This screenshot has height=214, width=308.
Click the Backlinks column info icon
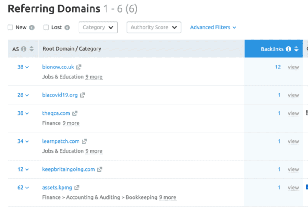click(x=288, y=49)
